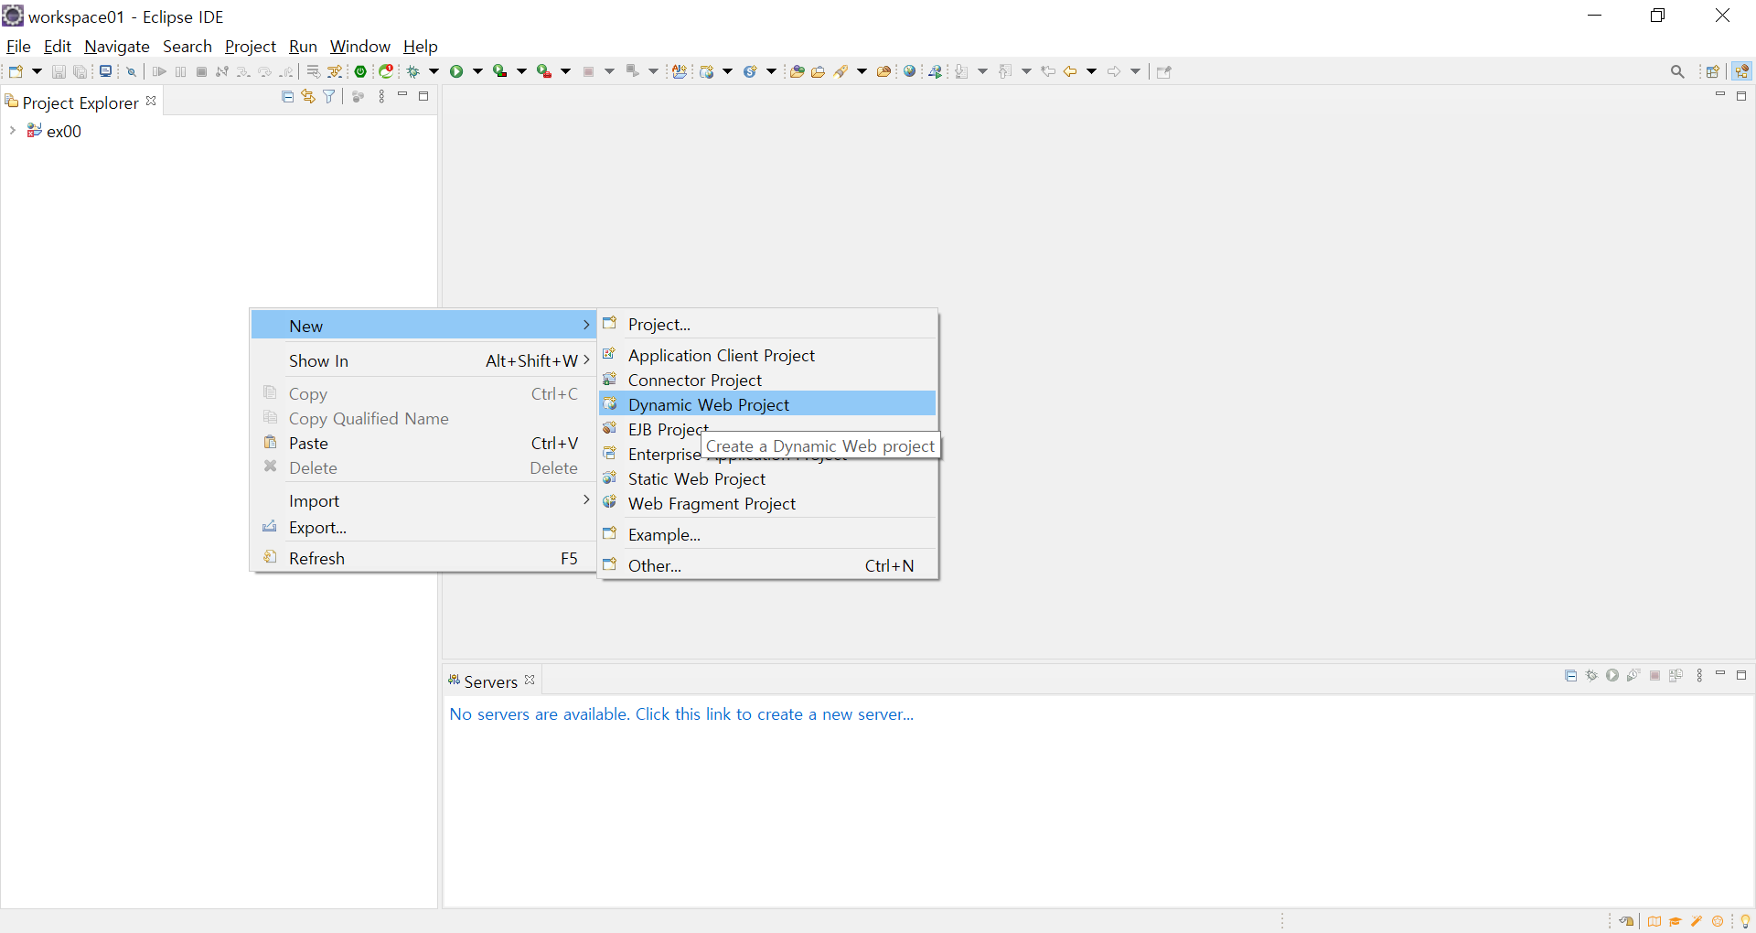The width and height of the screenshot is (1756, 933).
Task: Click Collapse All in Project Explorer
Action: coord(288,96)
